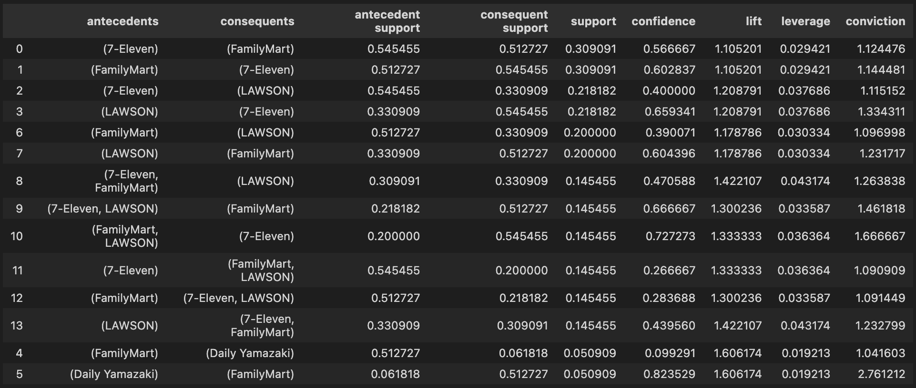Image resolution: width=916 pixels, height=388 pixels.
Task: Select the antecedent support column header
Action: point(387,21)
